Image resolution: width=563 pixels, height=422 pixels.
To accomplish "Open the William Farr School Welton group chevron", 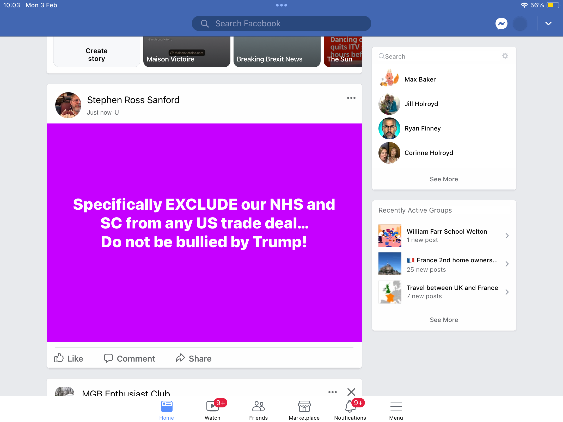I will click(507, 236).
